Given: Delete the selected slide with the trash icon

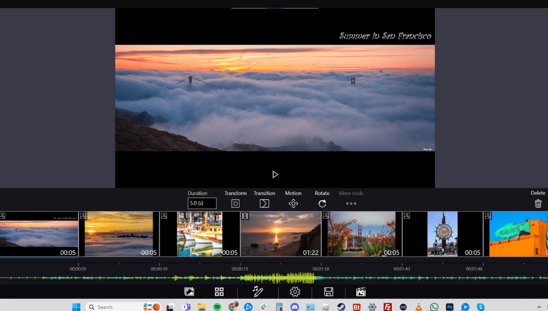Looking at the screenshot, I should click(538, 203).
